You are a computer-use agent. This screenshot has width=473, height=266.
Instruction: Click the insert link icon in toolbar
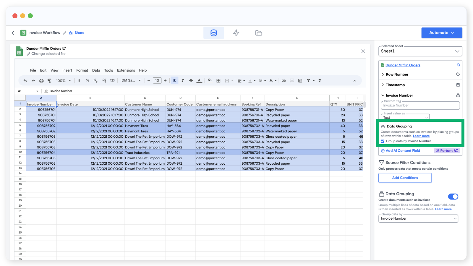pos(284,81)
